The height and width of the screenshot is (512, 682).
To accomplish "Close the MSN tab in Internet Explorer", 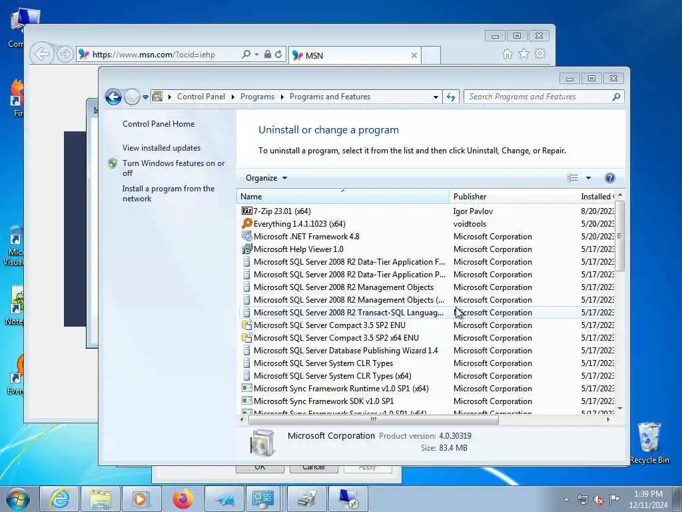I will coord(414,55).
